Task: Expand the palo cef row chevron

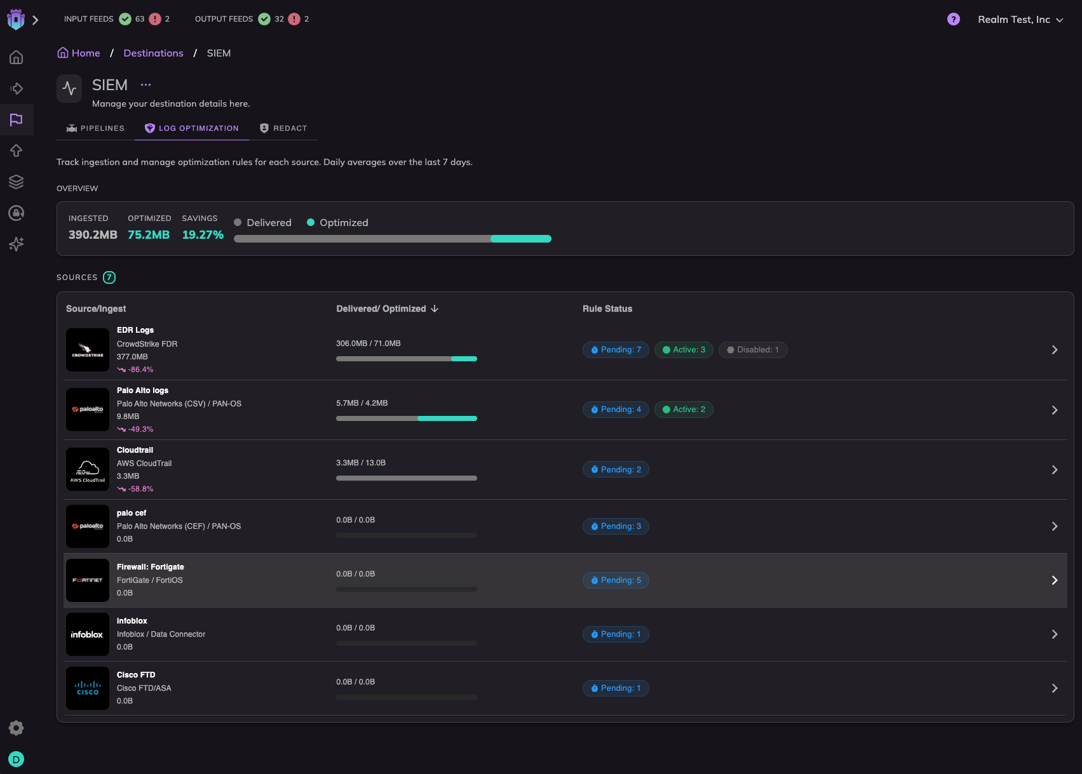Action: [x=1055, y=526]
